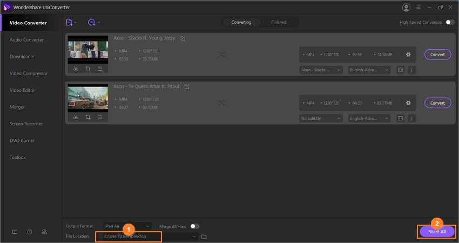Expand the 'No subtitle' dropdown
This screenshot has height=243, width=459.
click(321, 118)
